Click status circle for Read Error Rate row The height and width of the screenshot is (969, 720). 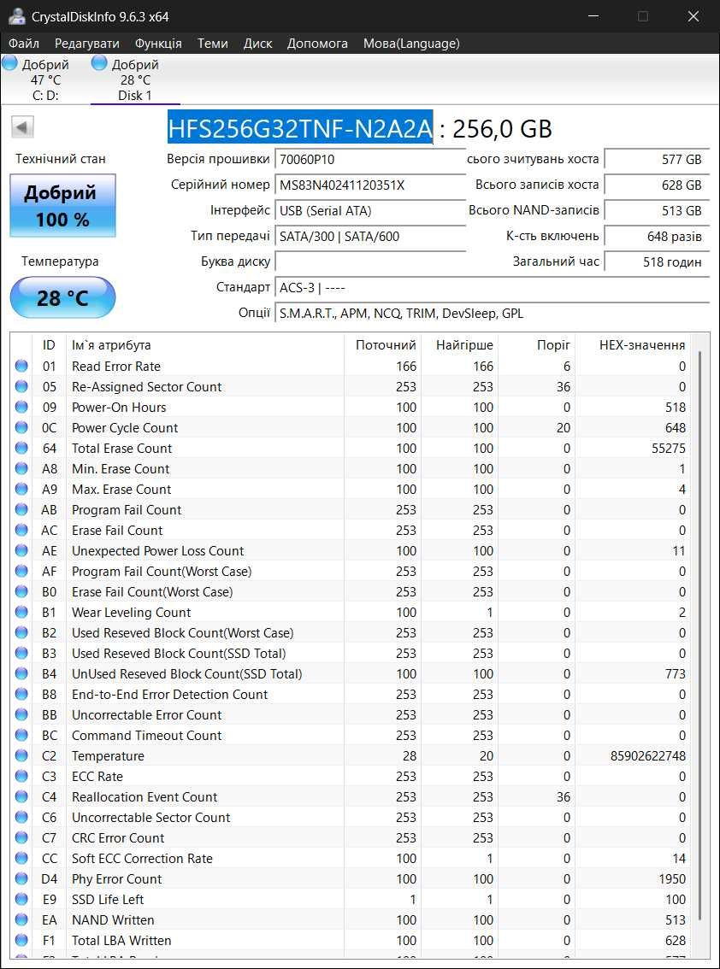21,366
